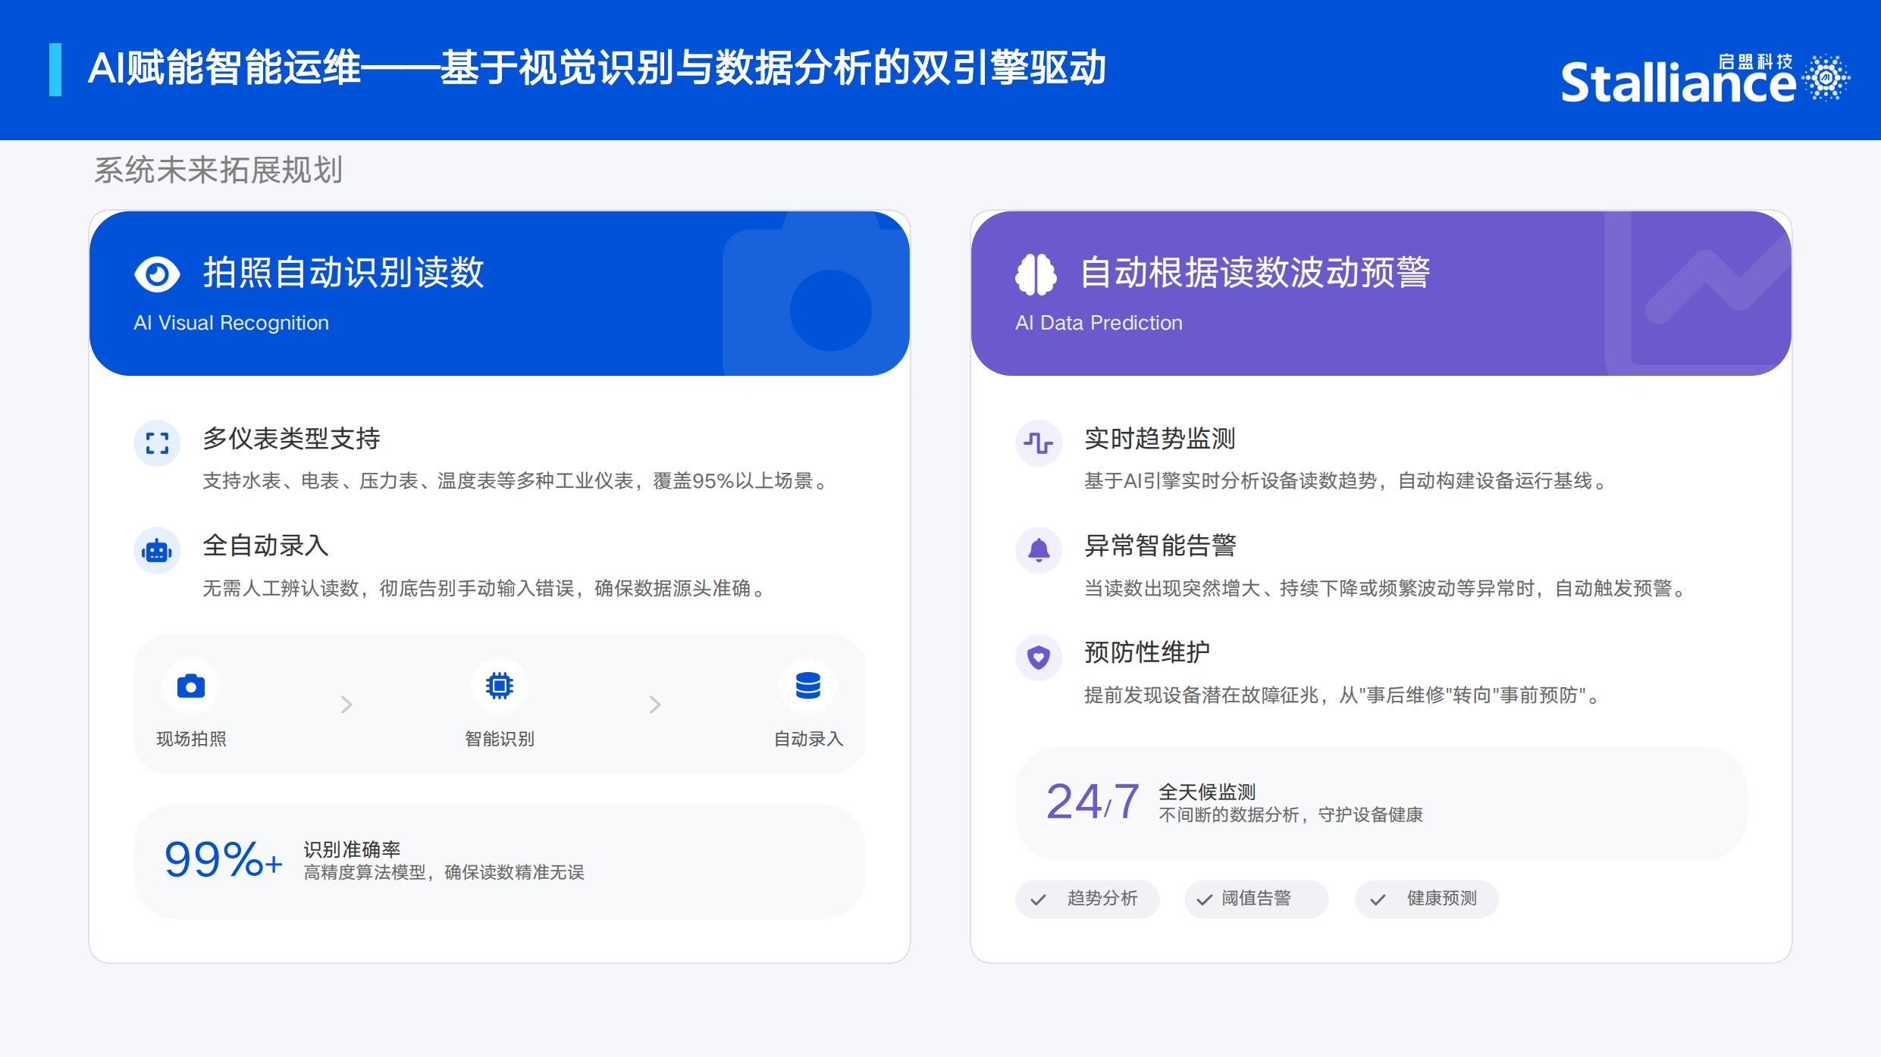Click the chevron arrow after 现场拍照 step
1881x1057 pixels.
[346, 705]
